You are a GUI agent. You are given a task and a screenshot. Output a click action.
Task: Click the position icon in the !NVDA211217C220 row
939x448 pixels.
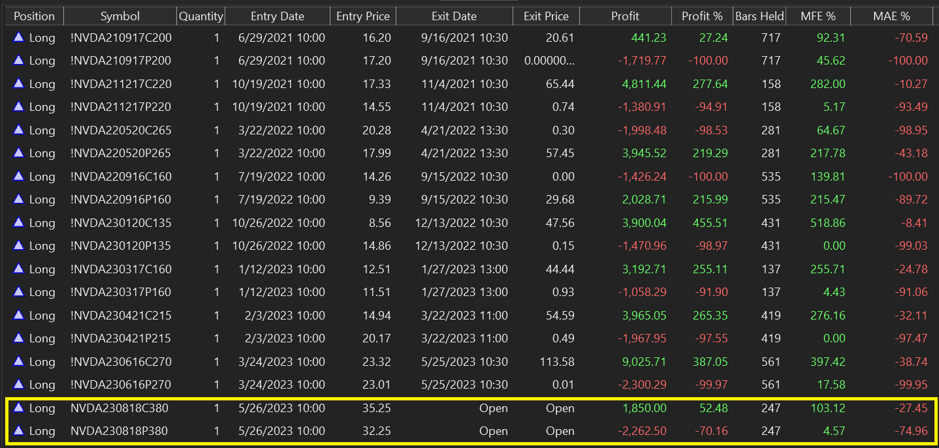(x=18, y=84)
